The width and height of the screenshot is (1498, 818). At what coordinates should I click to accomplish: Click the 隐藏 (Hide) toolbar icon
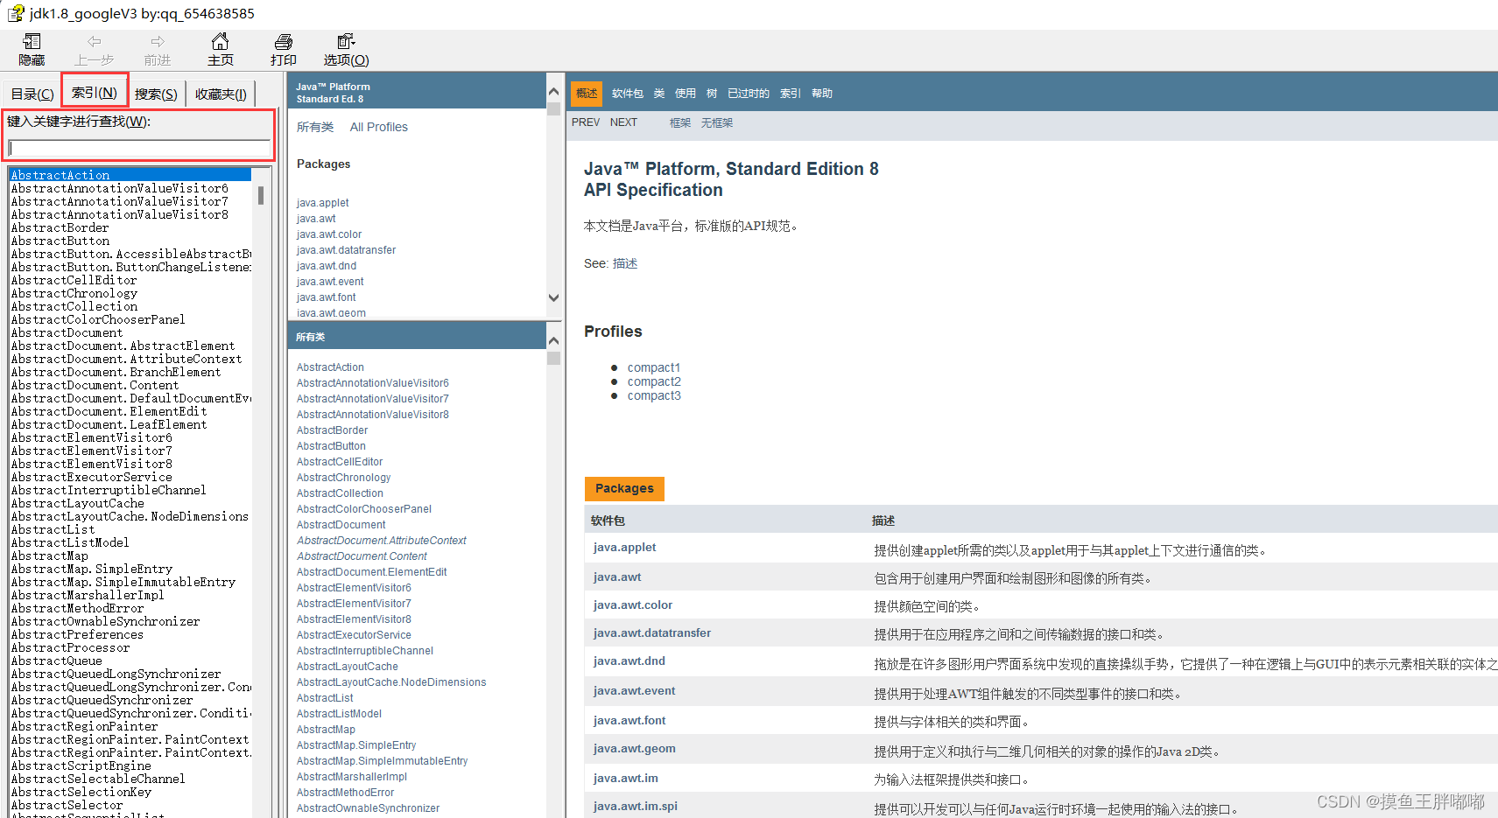(32, 41)
